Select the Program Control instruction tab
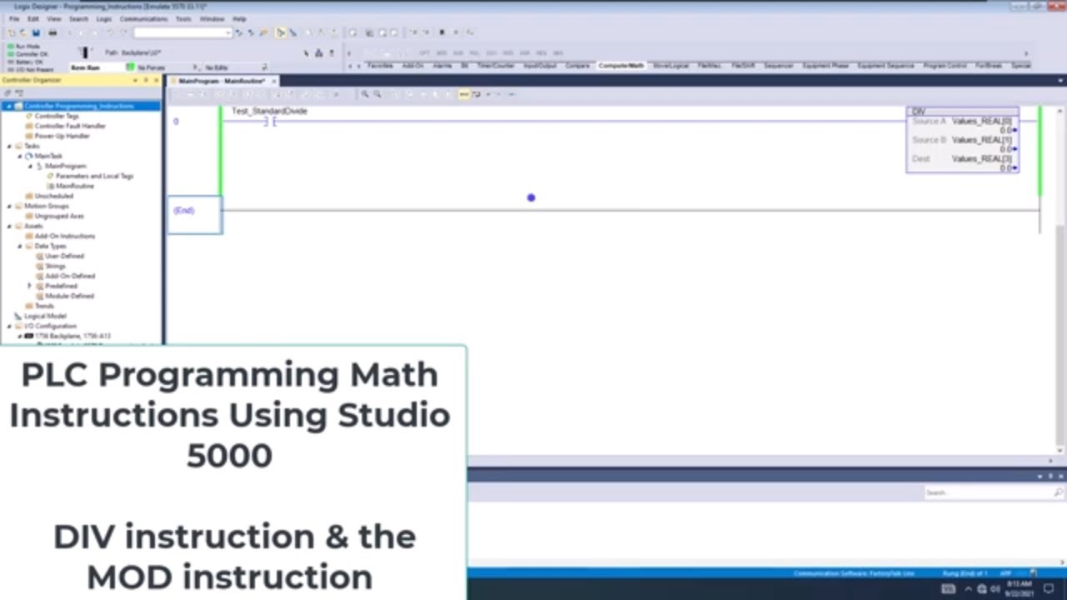The width and height of the screenshot is (1067, 600). coord(944,65)
